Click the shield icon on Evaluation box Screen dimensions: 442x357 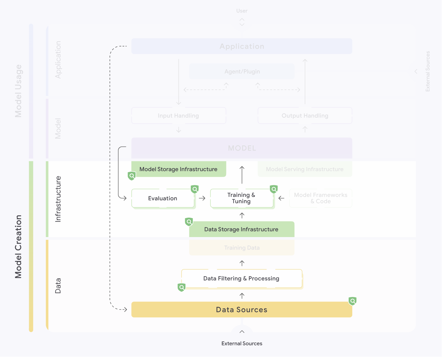pyautogui.click(x=195, y=189)
